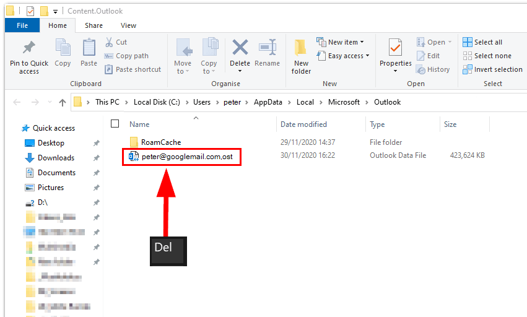Click the red Delete X icon

pyautogui.click(x=240, y=48)
